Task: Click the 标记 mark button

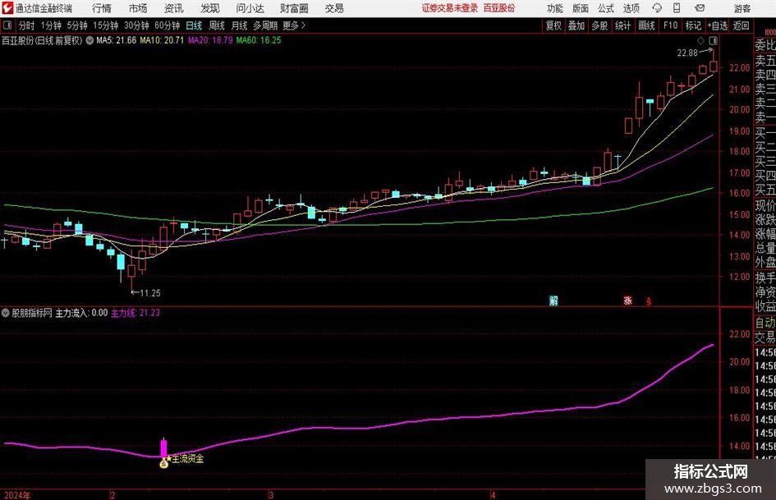Action: tap(693, 25)
